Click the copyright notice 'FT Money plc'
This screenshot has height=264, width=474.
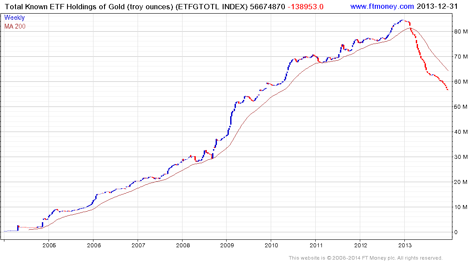(x=378, y=258)
